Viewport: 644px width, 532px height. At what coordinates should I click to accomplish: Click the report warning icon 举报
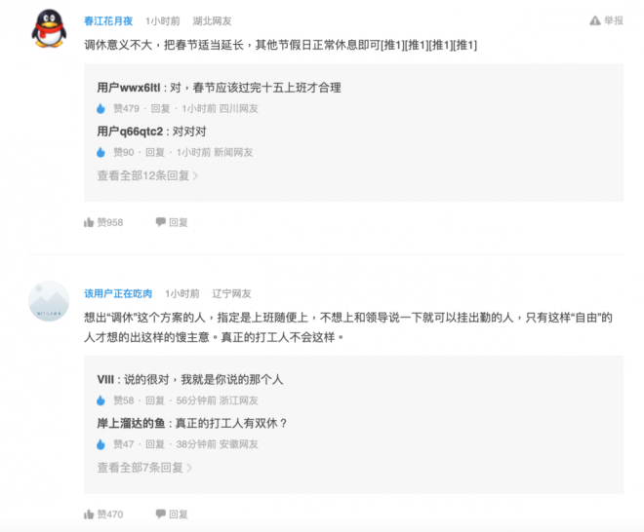click(x=606, y=20)
